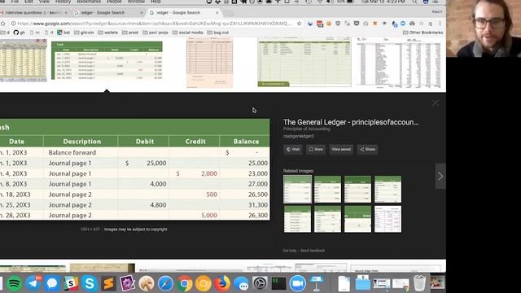The height and width of the screenshot is (293, 521).
Task: Switch to the 'Interview questions' tab
Action: click(34, 13)
